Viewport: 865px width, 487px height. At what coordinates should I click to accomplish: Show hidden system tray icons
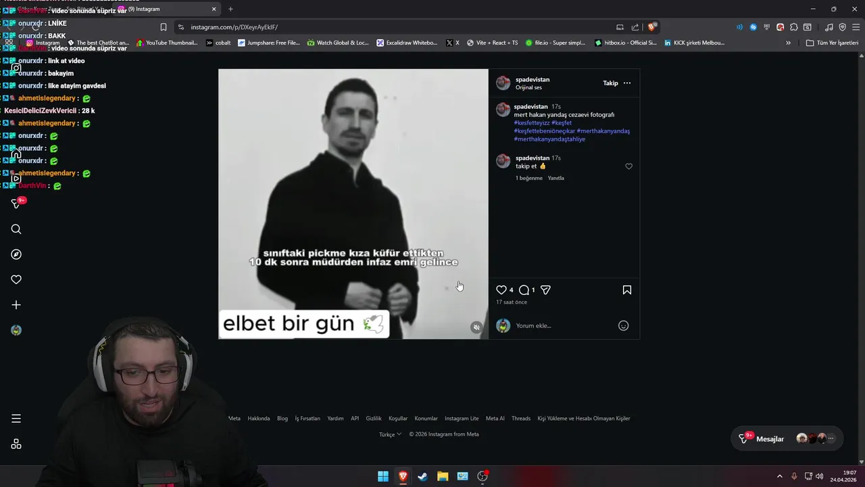[x=779, y=476]
